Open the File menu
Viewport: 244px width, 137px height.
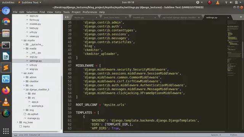[15, 12]
